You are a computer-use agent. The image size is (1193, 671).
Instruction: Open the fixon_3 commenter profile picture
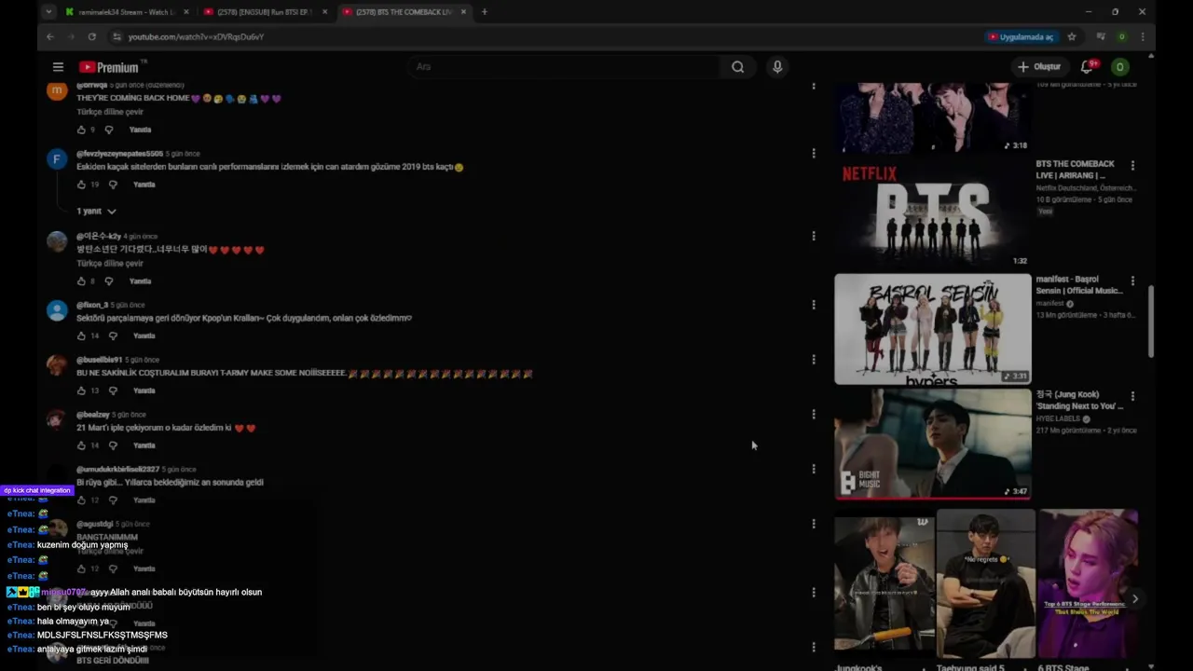57,311
